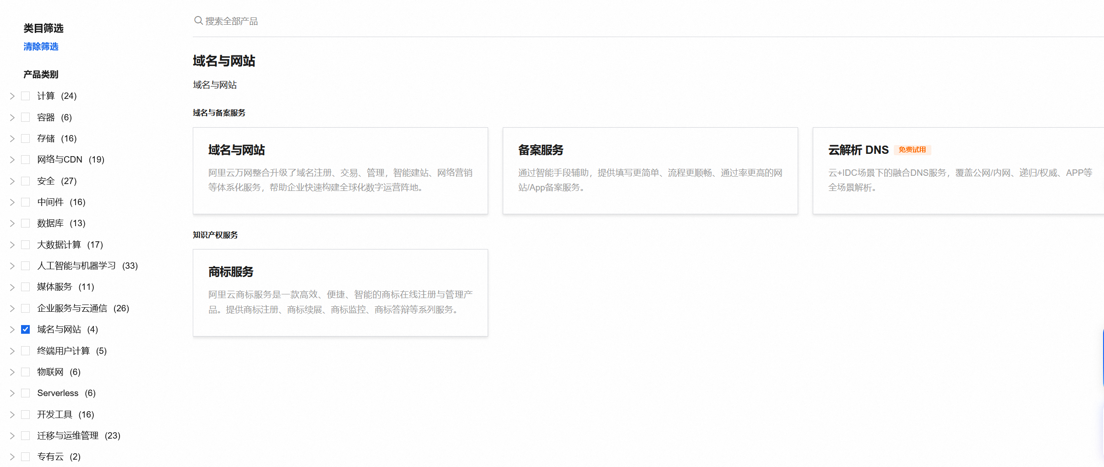
Task: Focus the 搜索全部产品 search field
Action: (412, 21)
